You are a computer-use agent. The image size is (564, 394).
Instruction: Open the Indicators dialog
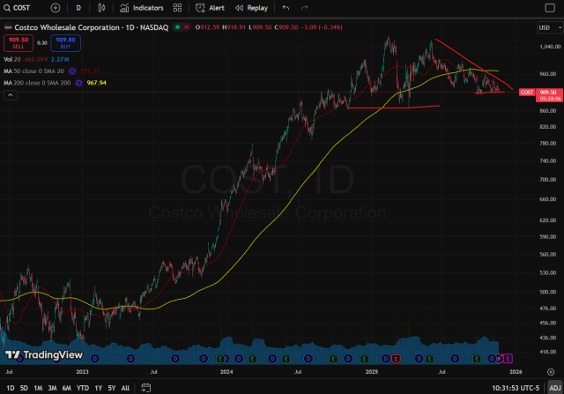141,7
